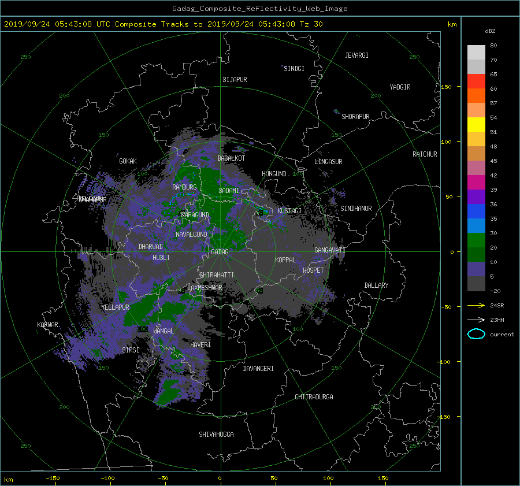This screenshot has height=486, width=520.
Task: Click the CHITRADURGA city label
Action: (314, 397)
